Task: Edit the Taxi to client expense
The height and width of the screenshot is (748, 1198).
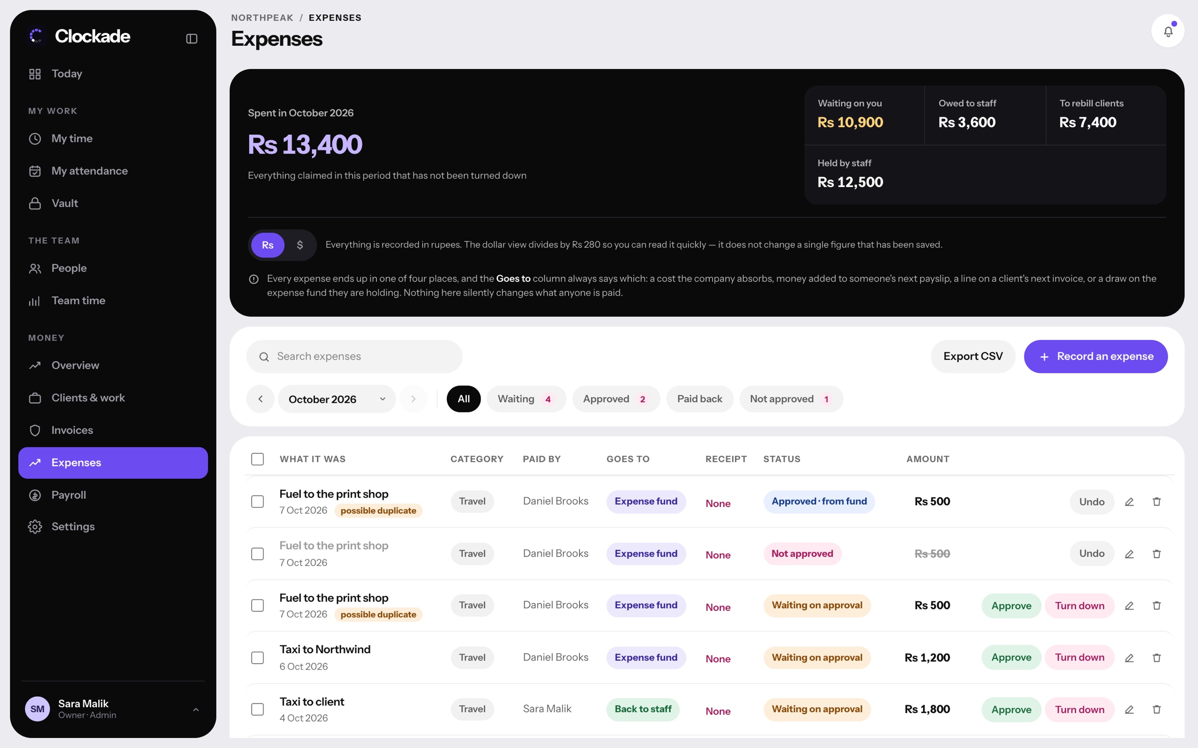Action: pos(1129,709)
